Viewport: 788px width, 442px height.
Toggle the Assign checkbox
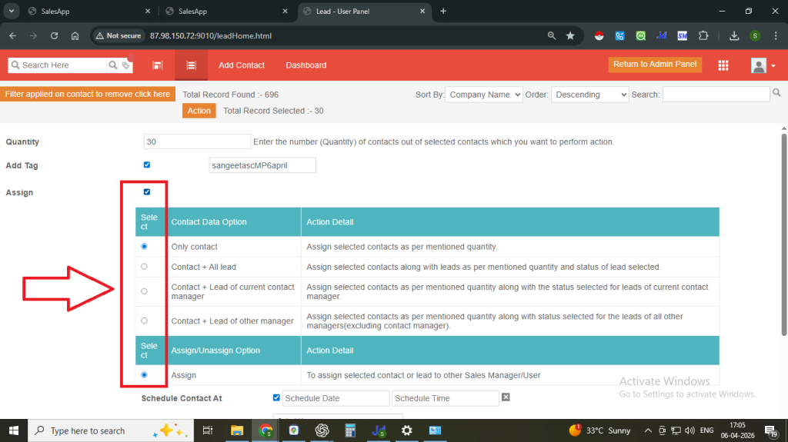(x=147, y=191)
